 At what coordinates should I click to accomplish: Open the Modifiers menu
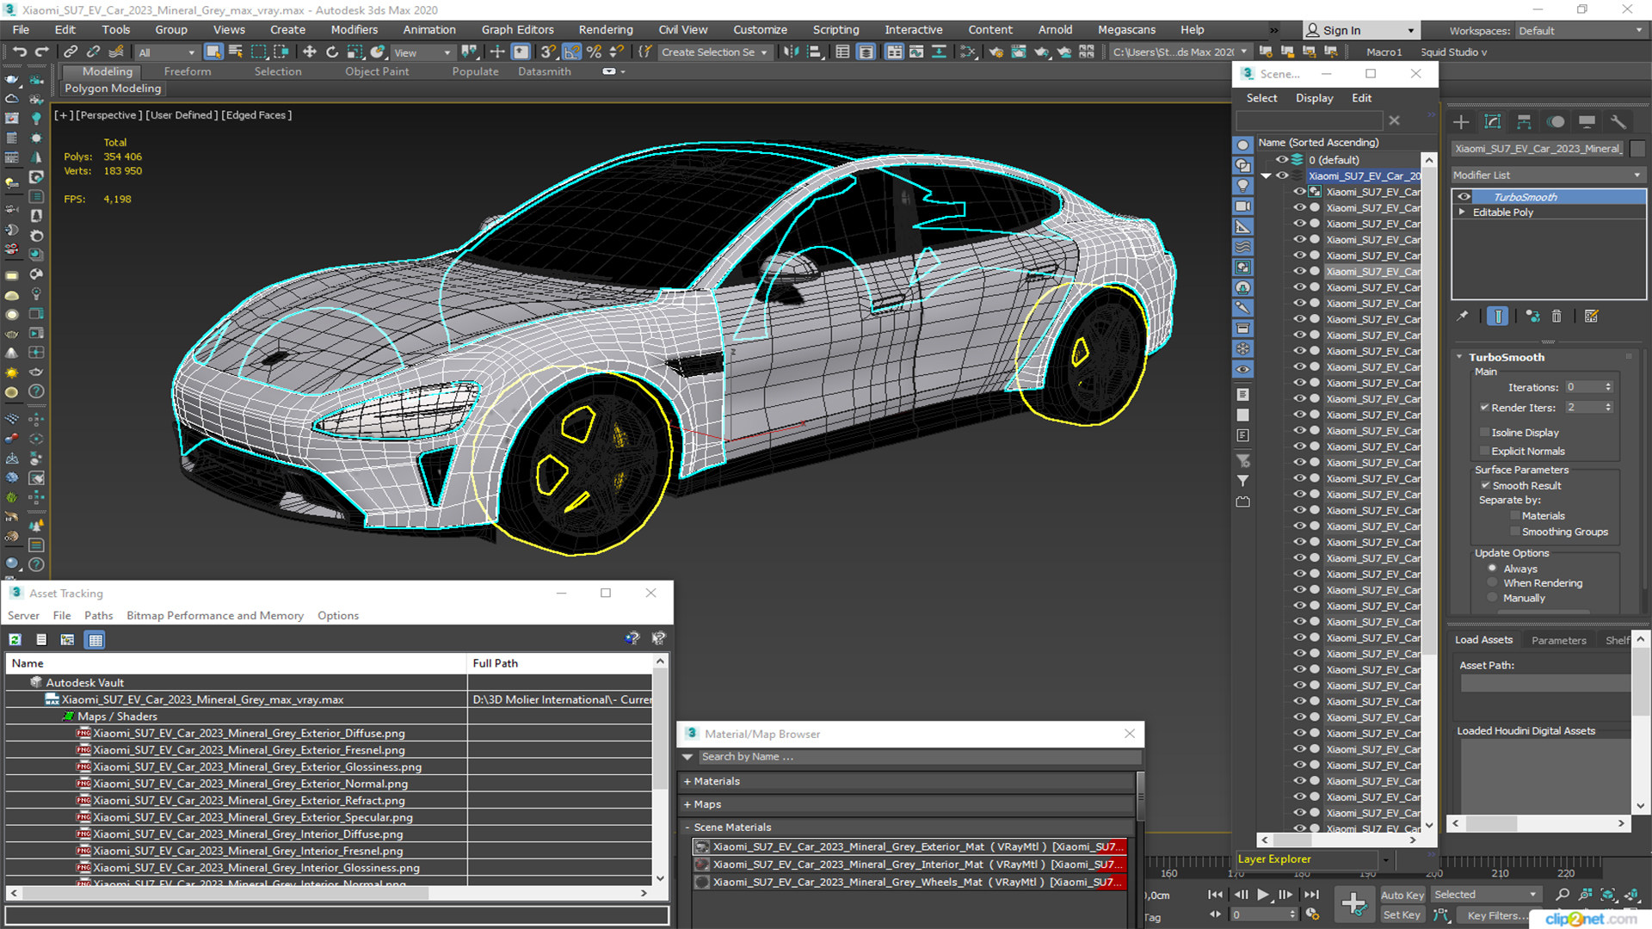point(354,29)
